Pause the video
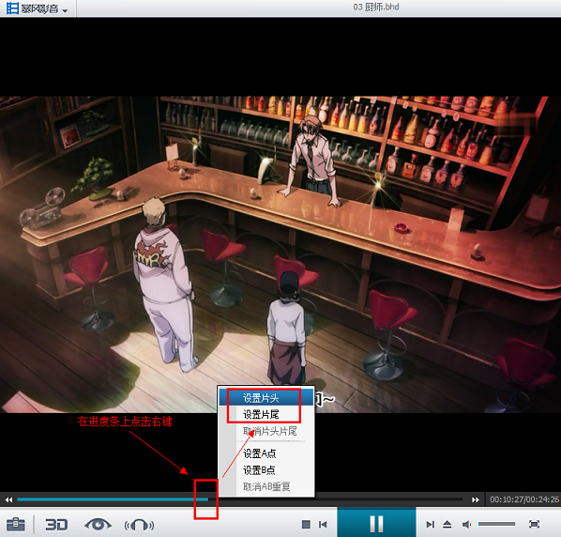This screenshot has width=561, height=537. coord(376,524)
